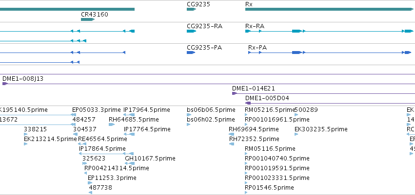Click the CG9235 gene feature arrow
Screen dimensions: 415x195
pyautogui.click(x=191, y=9)
